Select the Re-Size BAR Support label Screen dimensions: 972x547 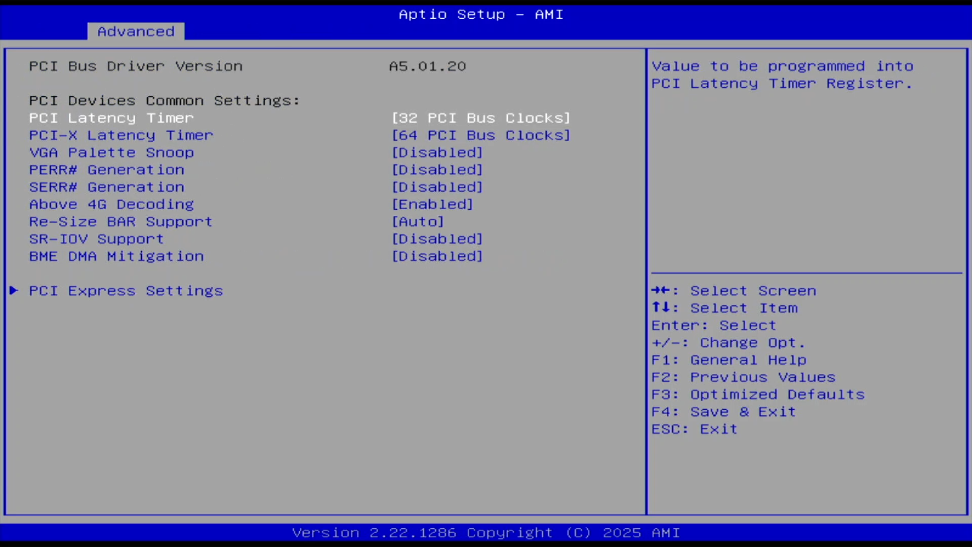pyautogui.click(x=120, y=221)
